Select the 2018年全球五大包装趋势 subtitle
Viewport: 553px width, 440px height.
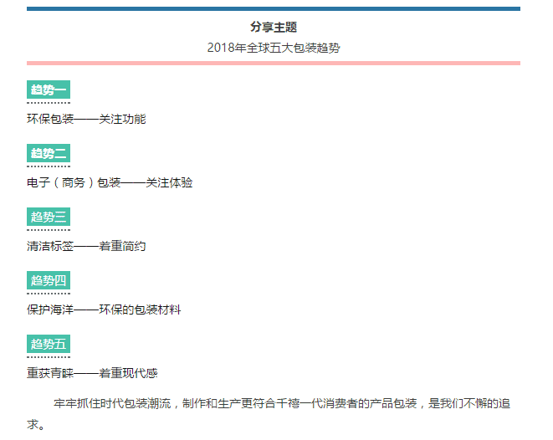click(274, 48)
